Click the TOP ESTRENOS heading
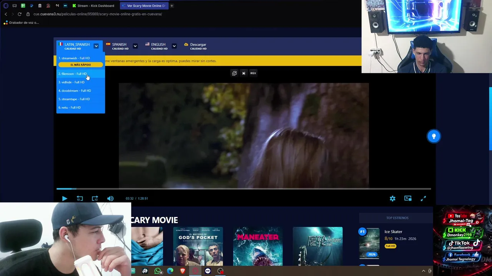492x276 pixels. 397,218
